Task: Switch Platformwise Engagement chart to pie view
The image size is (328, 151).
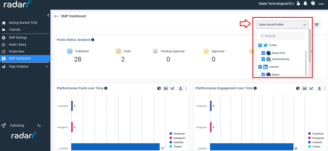Action: 298,88
